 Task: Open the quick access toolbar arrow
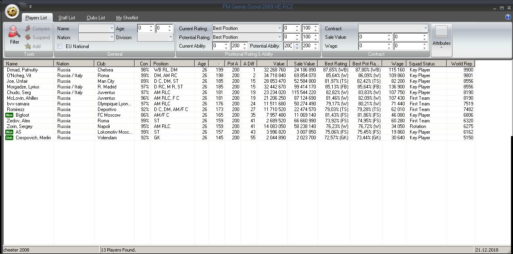point(30,6)
